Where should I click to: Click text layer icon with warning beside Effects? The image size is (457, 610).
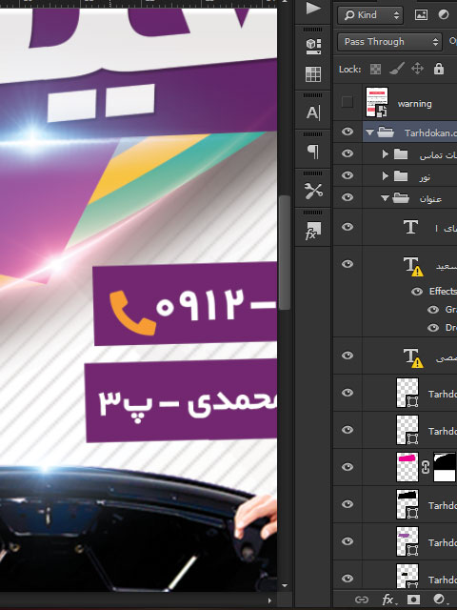click(x=412, y=267)
